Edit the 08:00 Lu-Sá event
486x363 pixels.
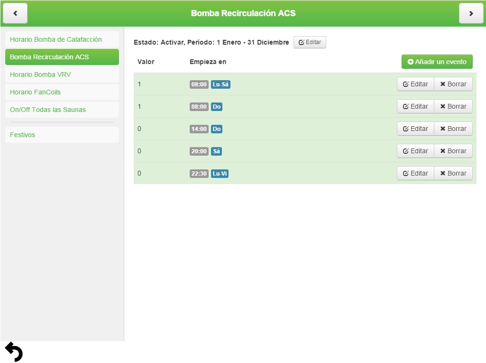coord(415,84)
